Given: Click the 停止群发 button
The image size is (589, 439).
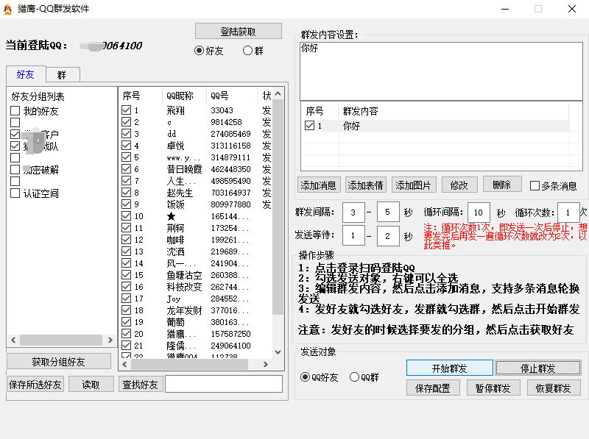Looking at the screenshot, I should [x=538, y=368].
